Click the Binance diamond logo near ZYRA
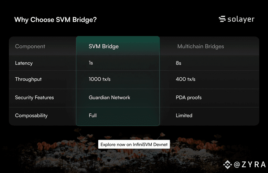 tap(228, 165)
